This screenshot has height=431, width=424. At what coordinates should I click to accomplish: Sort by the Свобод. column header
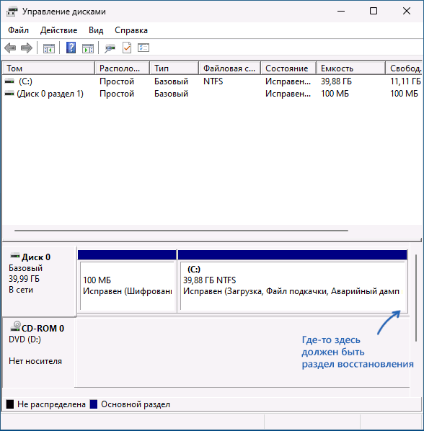point(404,68)
